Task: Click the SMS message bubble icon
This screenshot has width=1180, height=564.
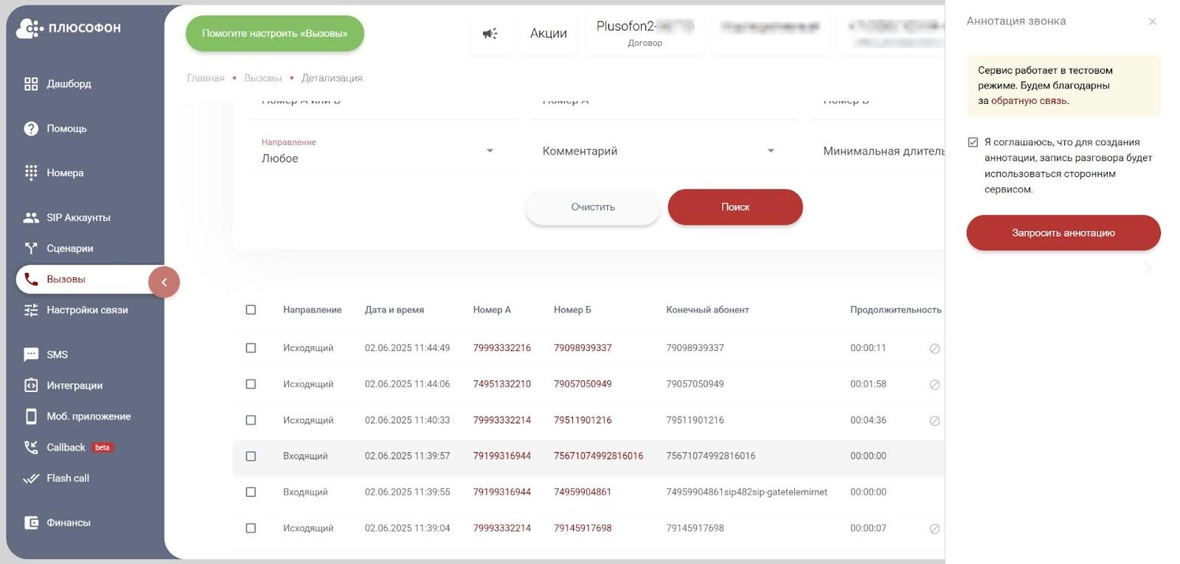Action: point(31,355)
